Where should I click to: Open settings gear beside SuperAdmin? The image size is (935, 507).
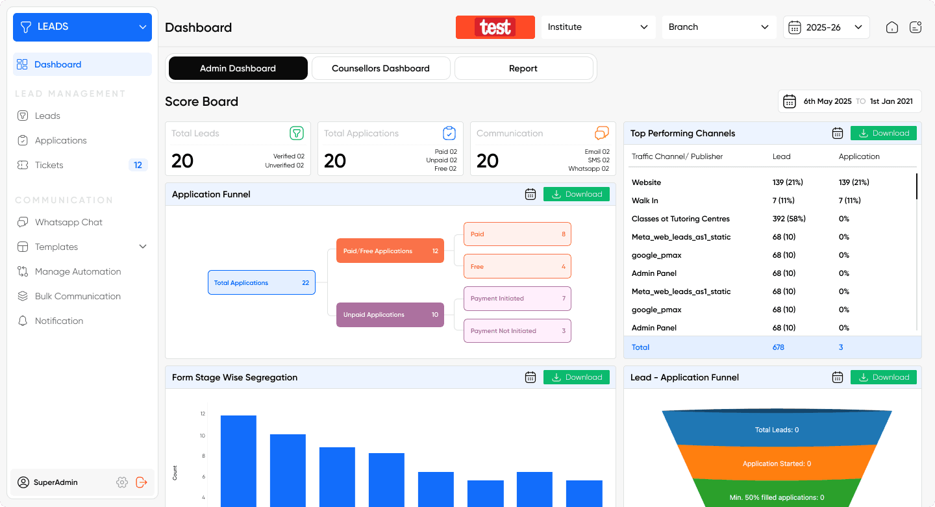[x=122, y=482]
